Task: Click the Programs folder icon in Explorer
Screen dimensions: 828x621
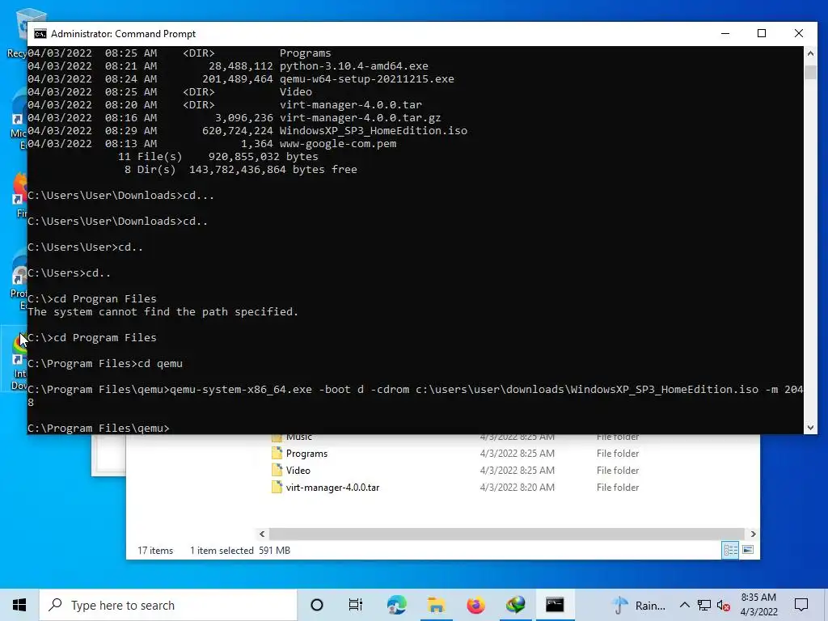Action: 277,454
